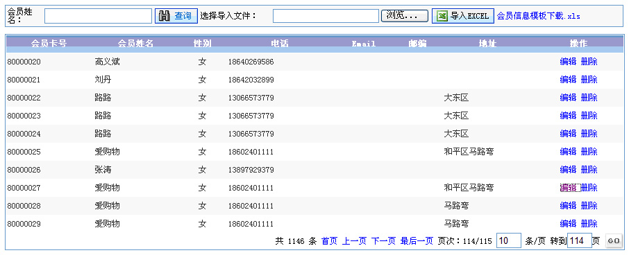This screenshot has height=255, width=629.
Task: Click the page number field showing 114
Action: (x=580, y=241)
